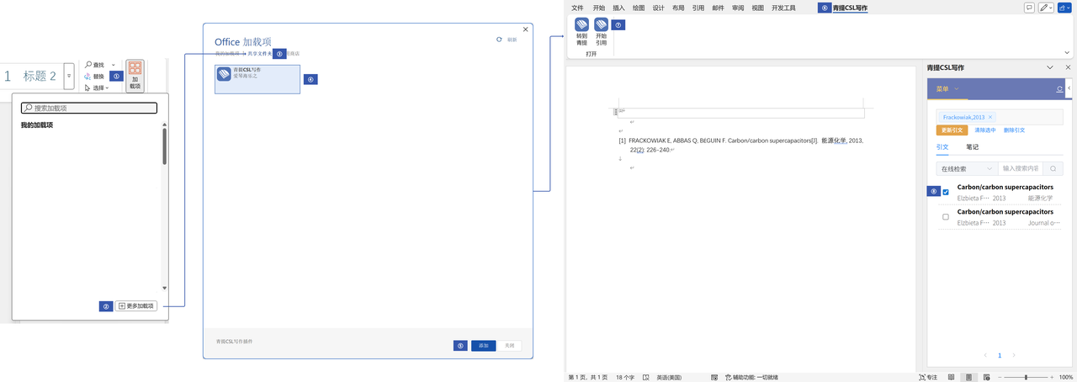Click the 英语(美国) language indicator

(x=669, y=377)
